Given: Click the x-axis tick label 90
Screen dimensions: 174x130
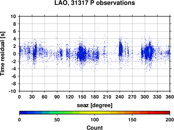Looking at the screenshot, I should tap(57, 97).
